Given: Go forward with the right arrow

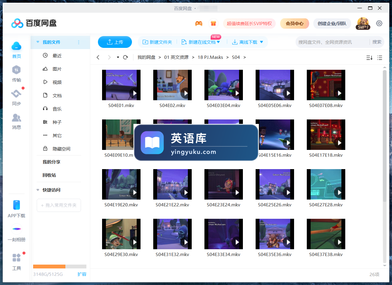Looking at the screenshot, I should click(x=109, y=57).
